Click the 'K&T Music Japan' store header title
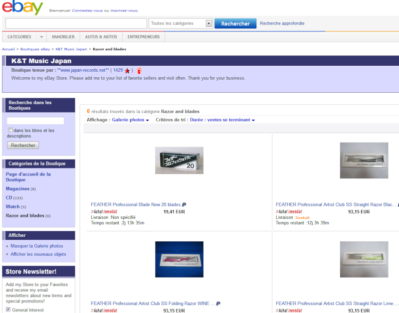 (41, 61)
